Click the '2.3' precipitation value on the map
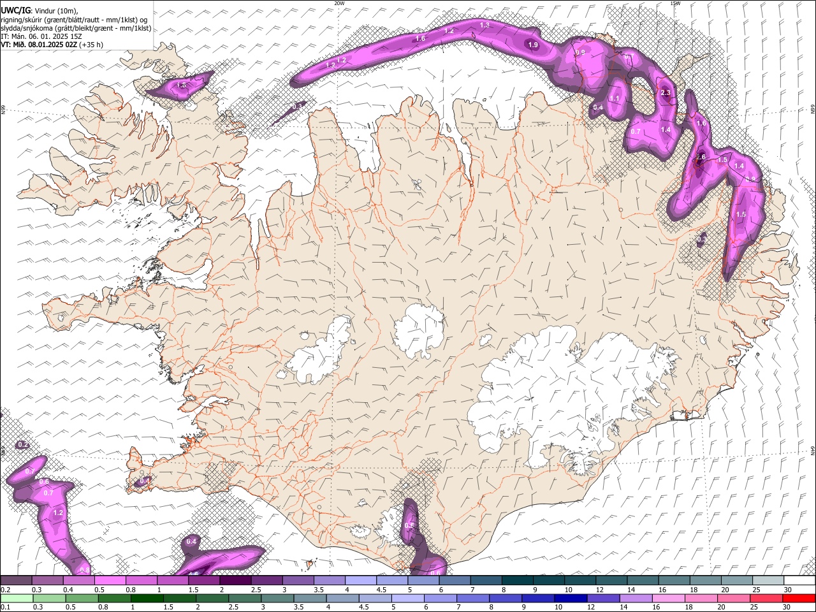 pyautogui.click(x=666, y=93)
